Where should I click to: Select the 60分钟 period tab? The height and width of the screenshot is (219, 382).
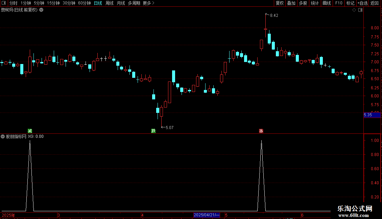point(85,3)
